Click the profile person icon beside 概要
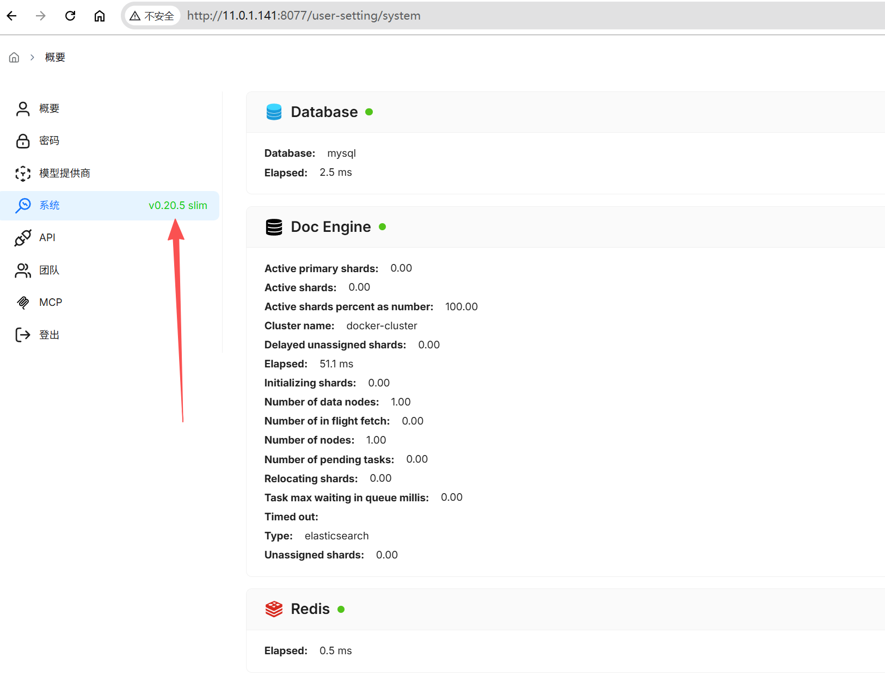This screenshot has height=676, width=885. pos(23,109)
